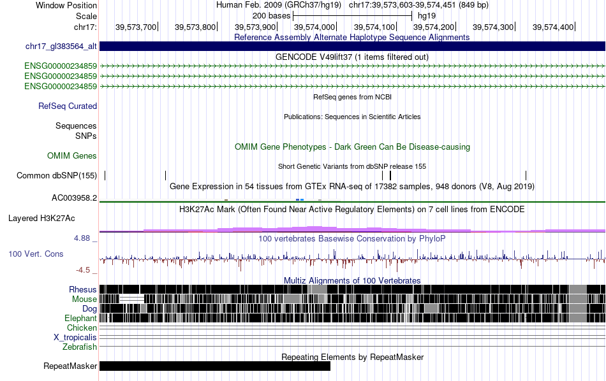Click the -4.5 PhyloP lower scale value
The image size is (606, 381).
[x=83, y=270]
